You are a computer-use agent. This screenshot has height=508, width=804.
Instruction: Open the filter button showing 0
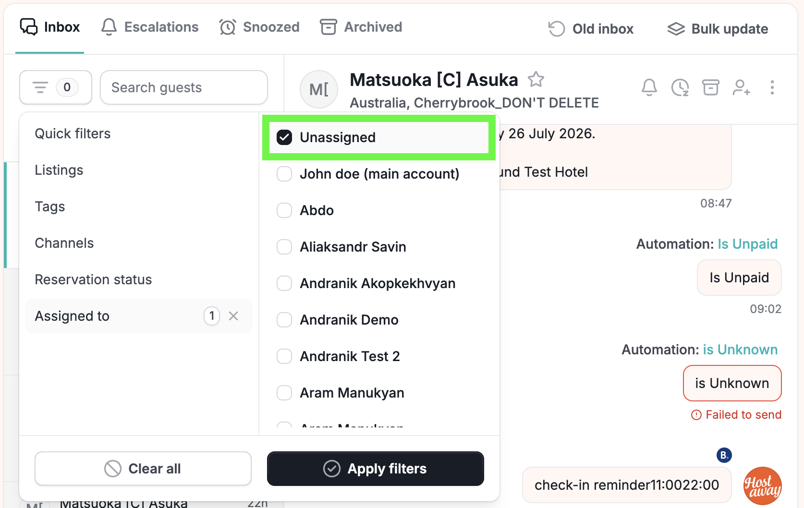[x=56, y=87]
